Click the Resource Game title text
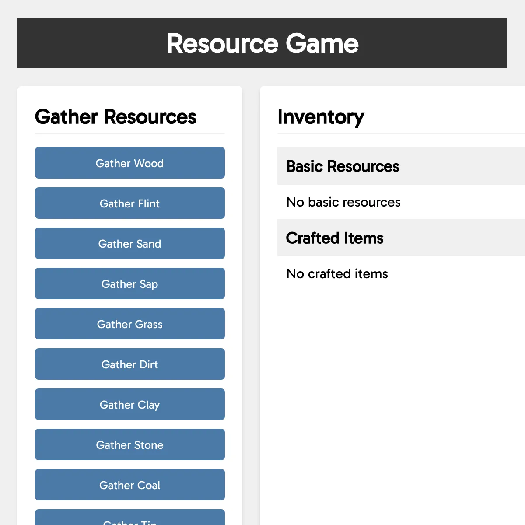525x525 pixels. click(x=262, y=43)
